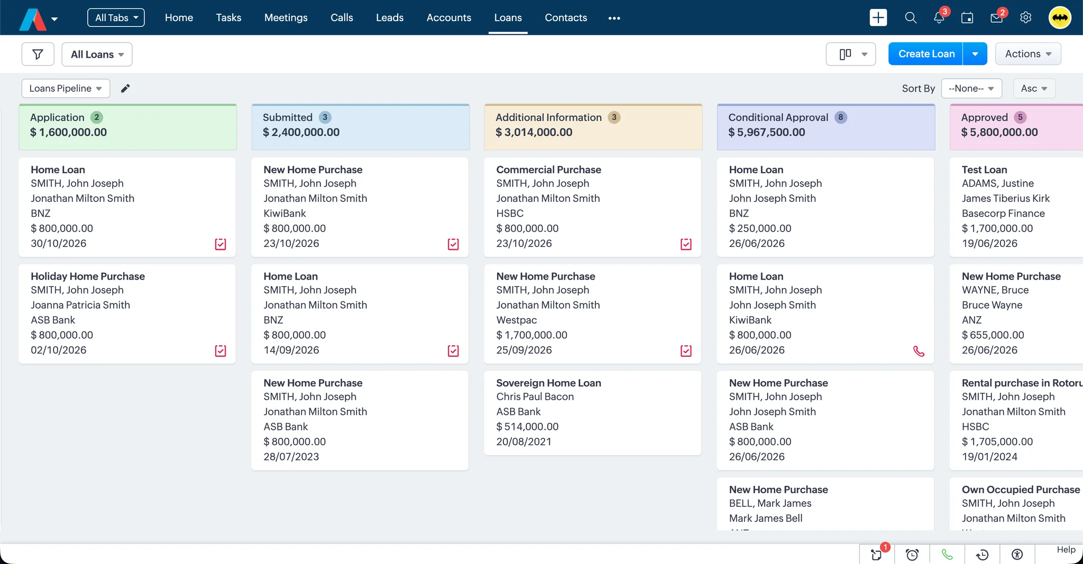Open the All Loans view dropdown

coord(97,54)
